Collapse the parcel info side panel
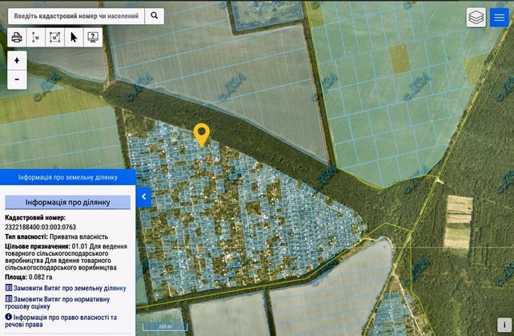514x336 pixels. point(143,196)
